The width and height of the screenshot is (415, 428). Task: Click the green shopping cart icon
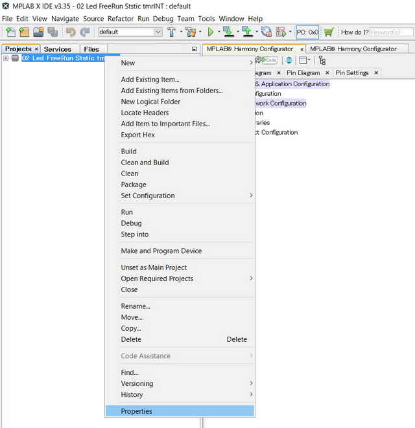[329, 32]
